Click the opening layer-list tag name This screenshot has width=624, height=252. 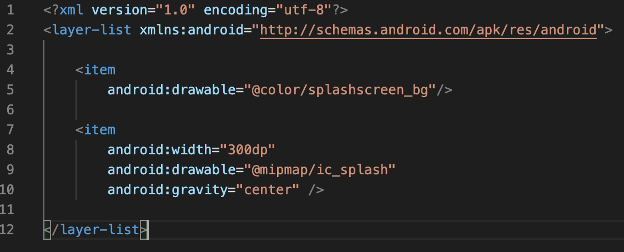[x=92, y=31]
